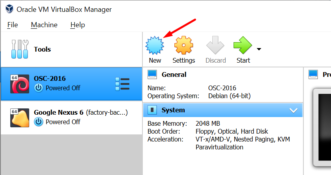Screen dimensions: 331x175
Task: Open OSC-2016 machine tools list menu
Action: 122,84
